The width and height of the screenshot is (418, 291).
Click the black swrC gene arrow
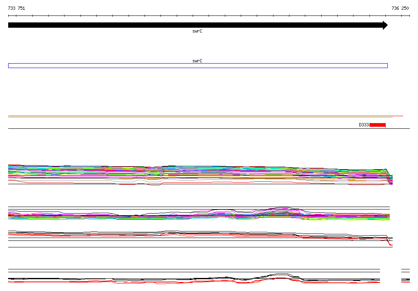point(198,25)
